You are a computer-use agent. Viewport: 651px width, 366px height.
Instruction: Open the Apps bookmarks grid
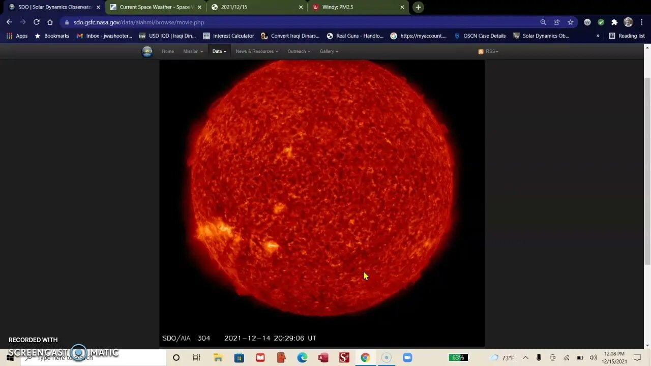coord(17,36)
